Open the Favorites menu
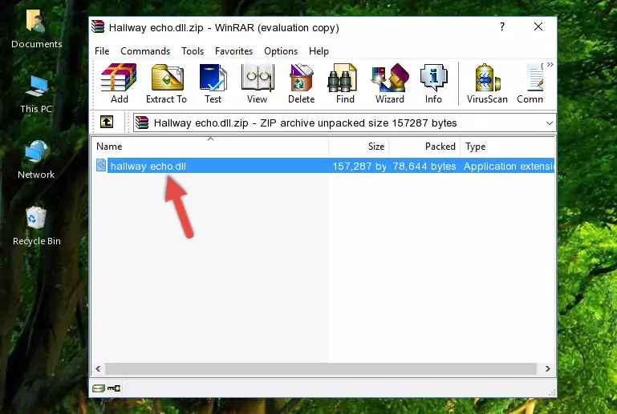The width and height of the screenshot is (617, 414). tap(233, 51)
